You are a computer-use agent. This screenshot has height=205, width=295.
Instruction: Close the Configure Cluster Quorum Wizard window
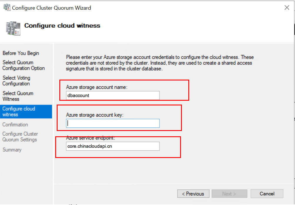pos(287,8)
